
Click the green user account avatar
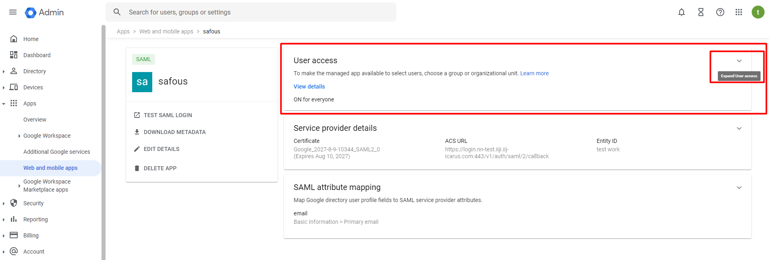(x=758, y=12)
